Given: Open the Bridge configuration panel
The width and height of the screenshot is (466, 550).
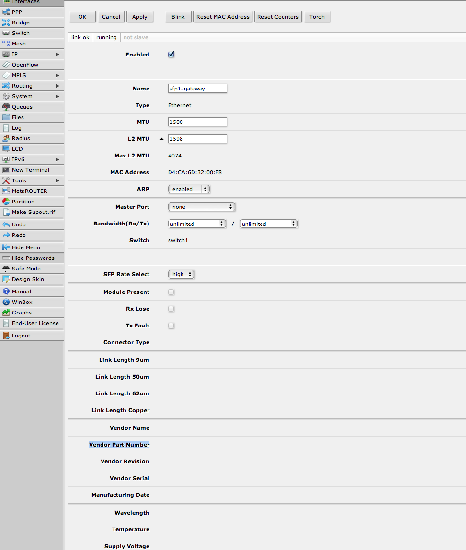Looking at the screenshot, I should click(22, 22).
